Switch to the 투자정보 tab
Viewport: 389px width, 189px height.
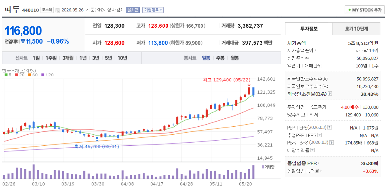pos(309,29)
